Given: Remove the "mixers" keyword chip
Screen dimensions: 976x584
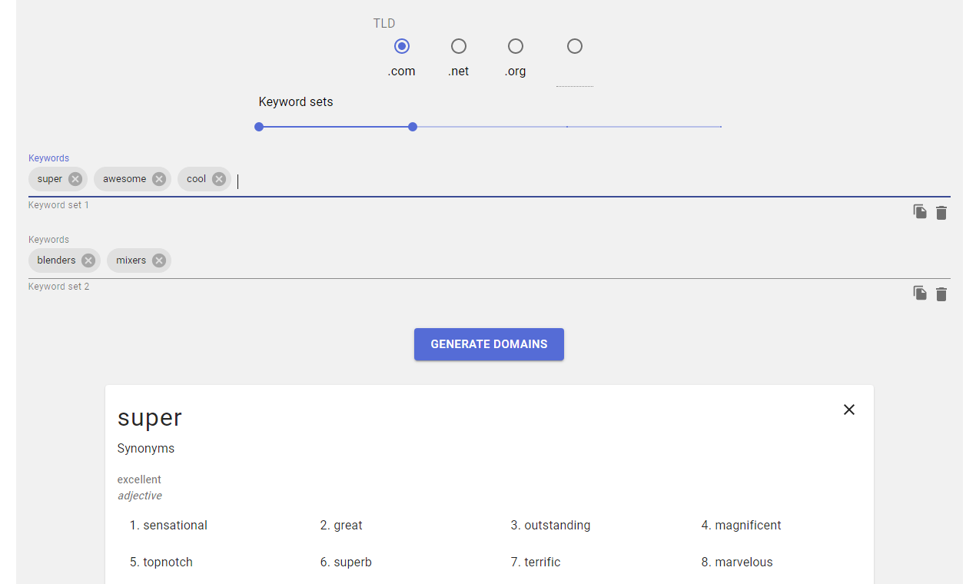Looking at the screenshot, I should coord(159,260).
